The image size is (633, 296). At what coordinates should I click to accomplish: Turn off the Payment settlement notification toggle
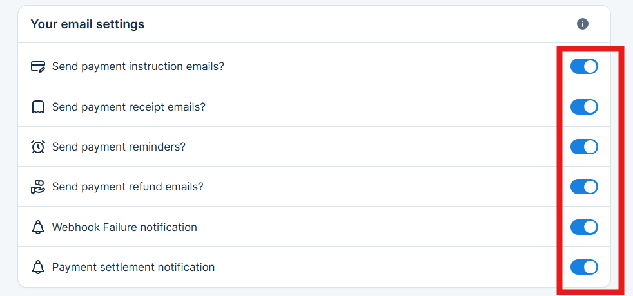point(584,267)
